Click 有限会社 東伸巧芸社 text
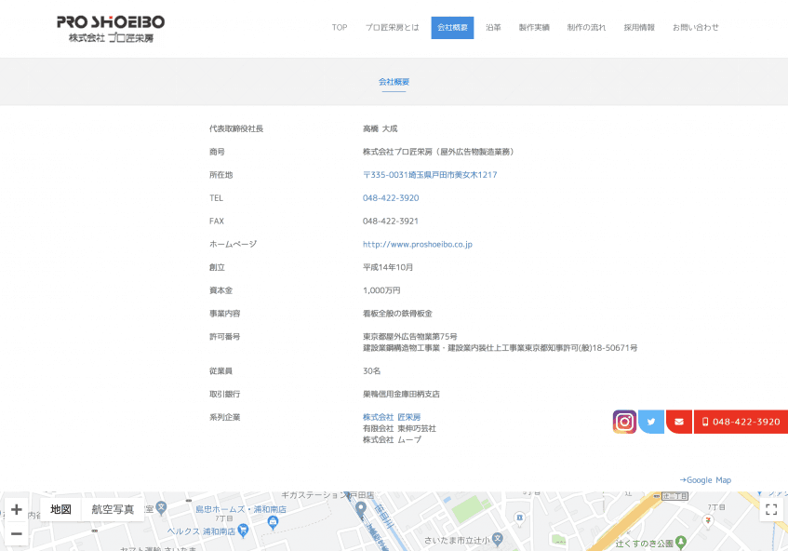This screenshot has width=788, height=551. coord(399,429)
